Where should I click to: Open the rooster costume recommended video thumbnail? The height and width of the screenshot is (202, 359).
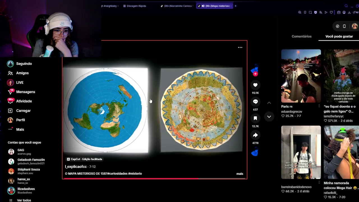[341, 76]
